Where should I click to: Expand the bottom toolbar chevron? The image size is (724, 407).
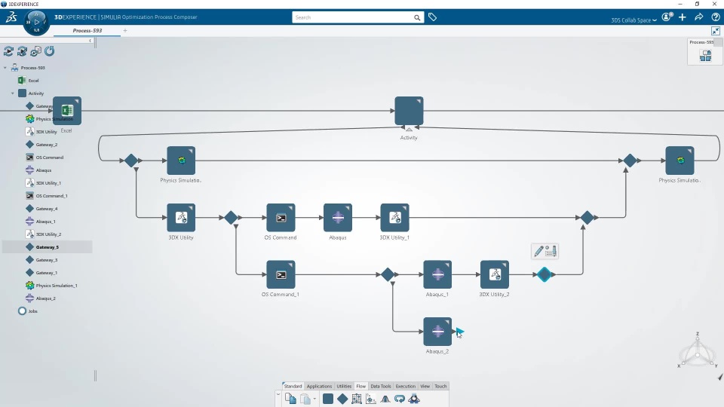pos(278,394)
